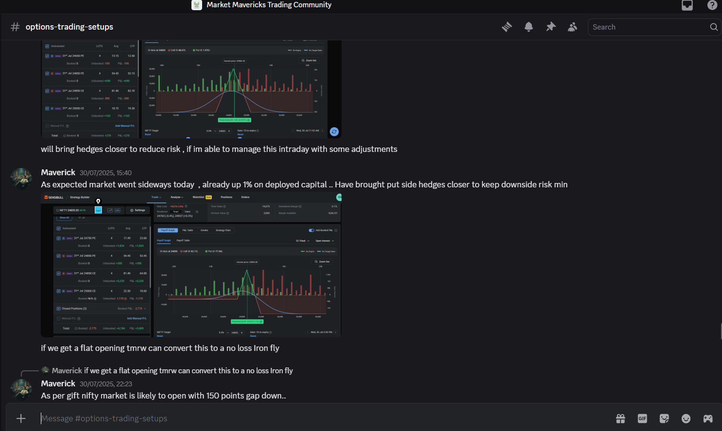The width and height of the screenshot is (722, 431).
Task: Focus the Message #options-trading-setups input box
Action: click(x=321, y=418)
